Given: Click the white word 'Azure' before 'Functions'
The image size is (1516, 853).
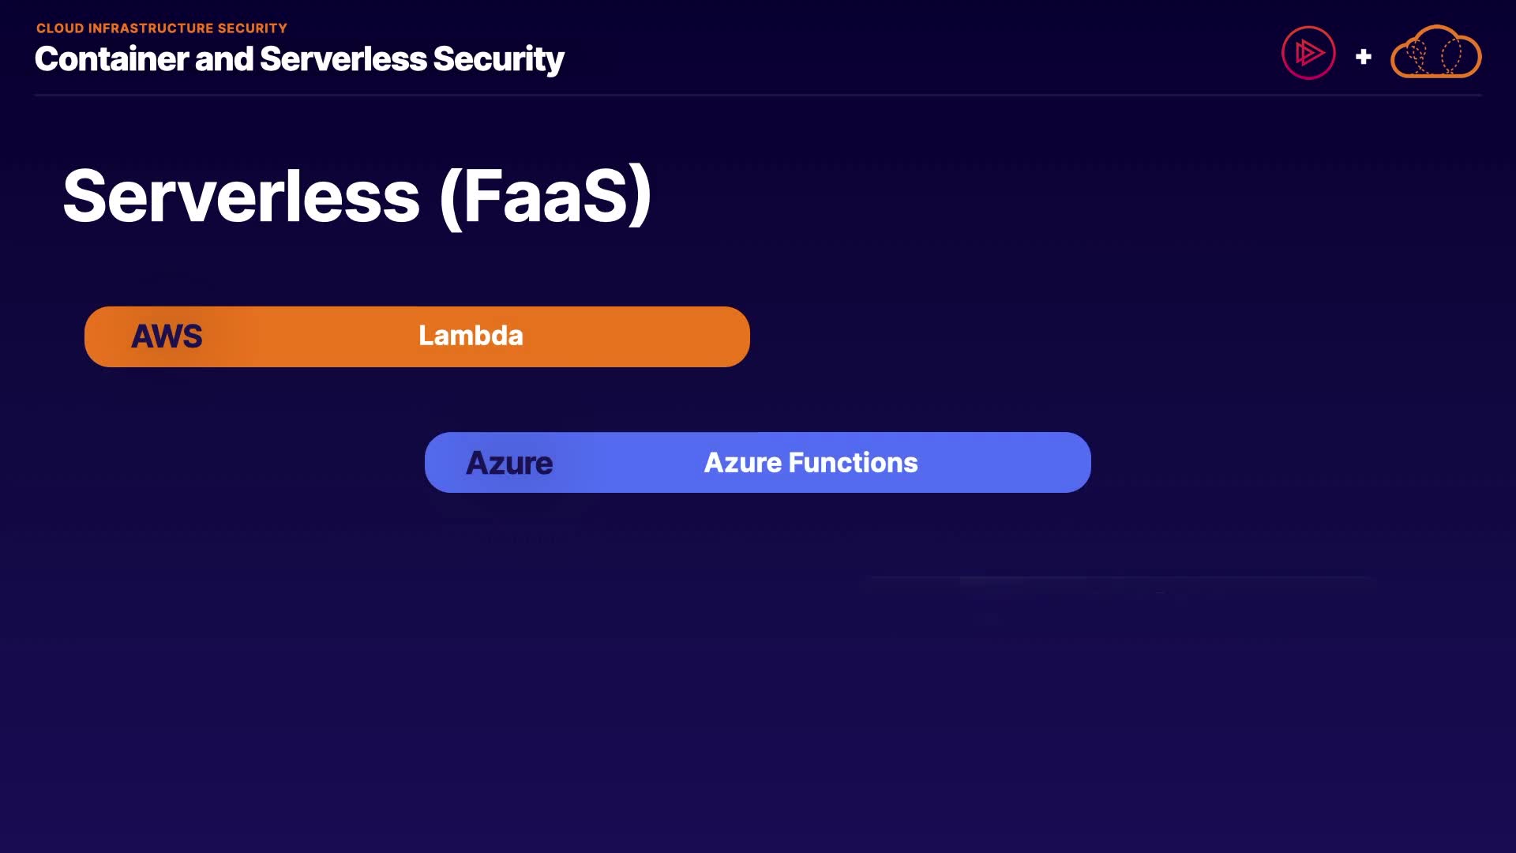Looking at the screenshot, I should 742,463.
